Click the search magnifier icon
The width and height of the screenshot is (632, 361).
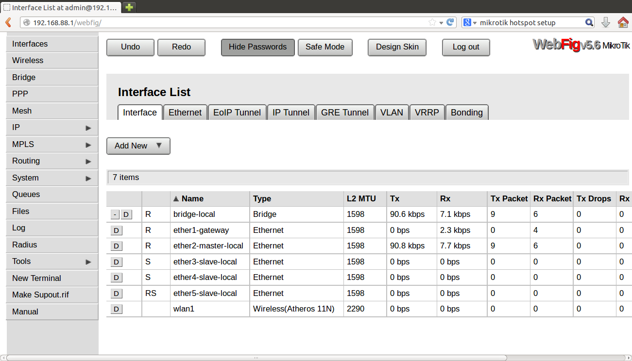pos(589,22)
